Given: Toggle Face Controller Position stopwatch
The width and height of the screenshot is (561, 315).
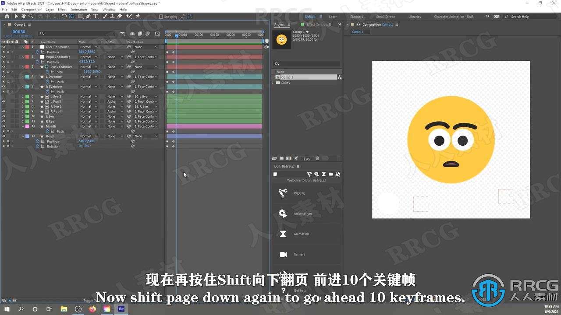Looking at the screenshot, I should 37,52.
